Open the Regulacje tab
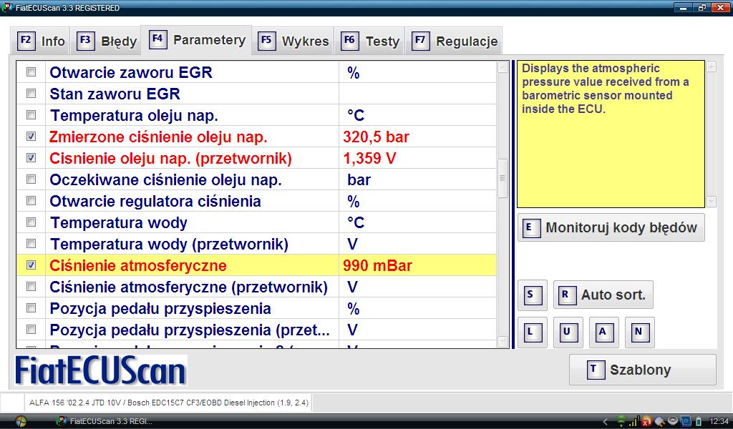Viewport: 733px width, 429px height. 455,41
